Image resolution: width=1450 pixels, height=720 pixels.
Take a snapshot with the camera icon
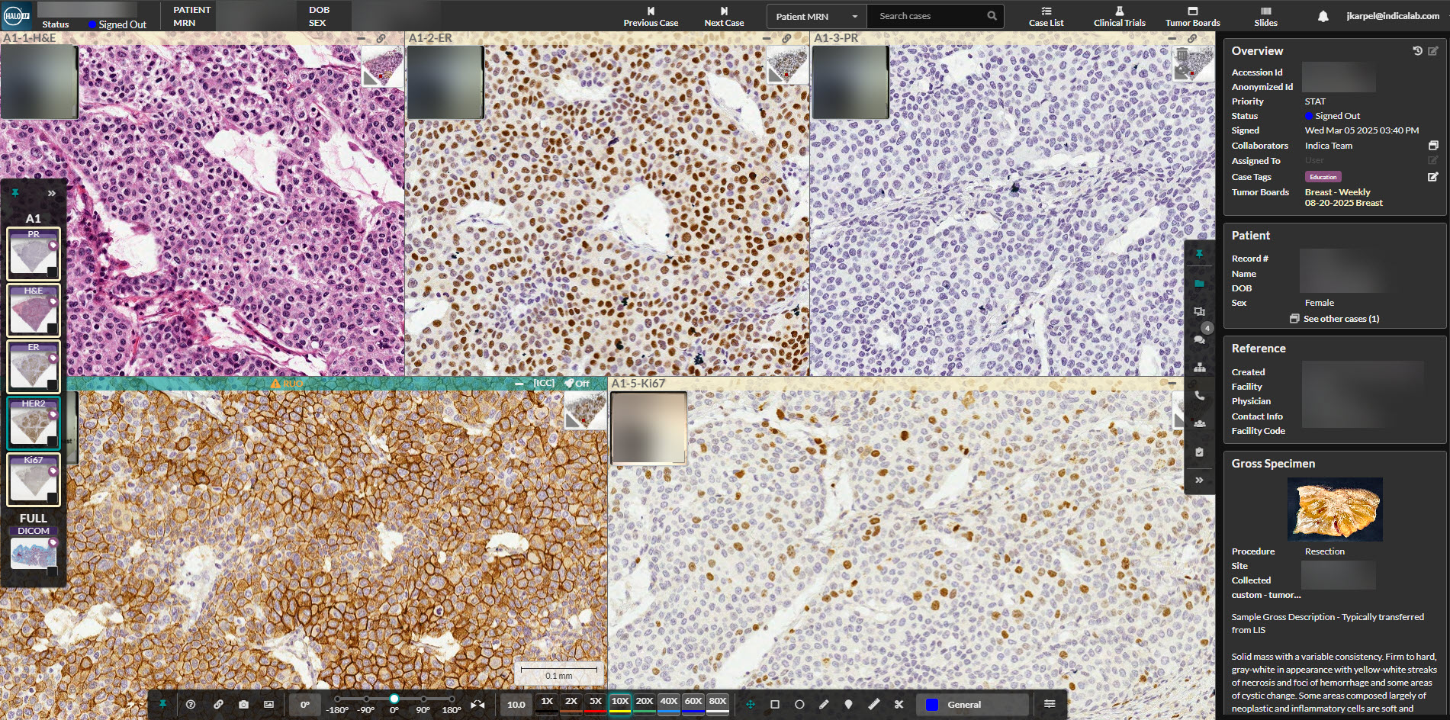pos(243,705)
